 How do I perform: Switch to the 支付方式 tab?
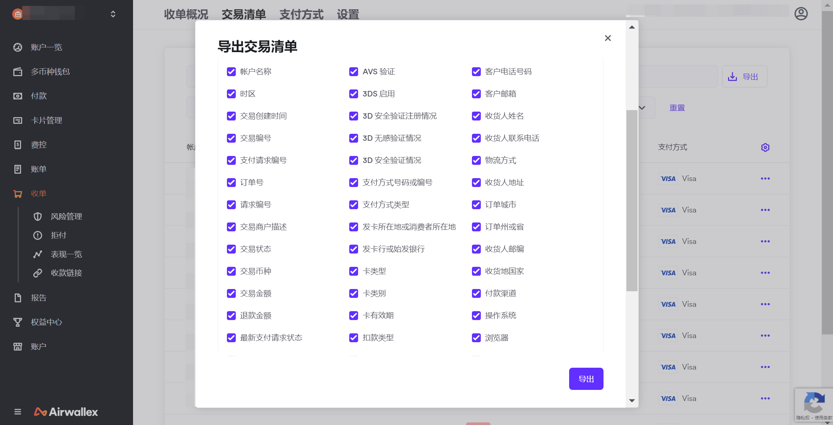(301, 15)
